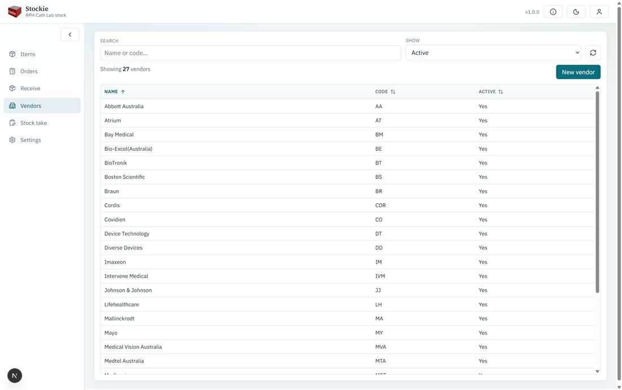Viewport: 622px width, 390px height.
Task: Open Bio-Excel(Australia) vendor
Action: 128,149
